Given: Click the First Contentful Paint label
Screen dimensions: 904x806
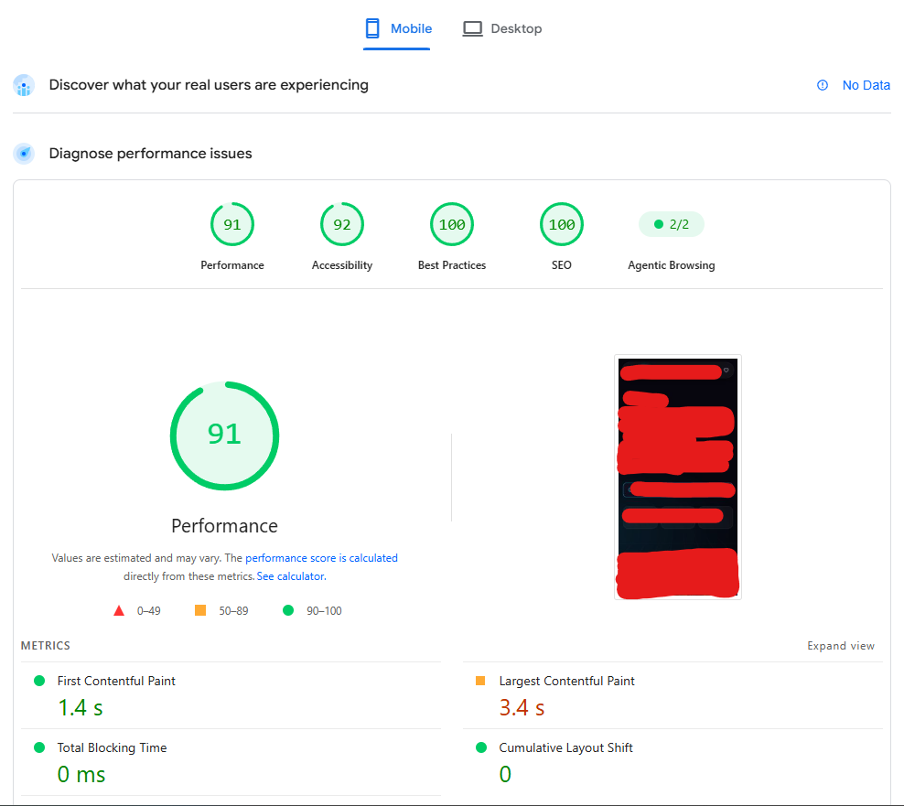Looking at the screenshot, I should (x=116, y=681).
